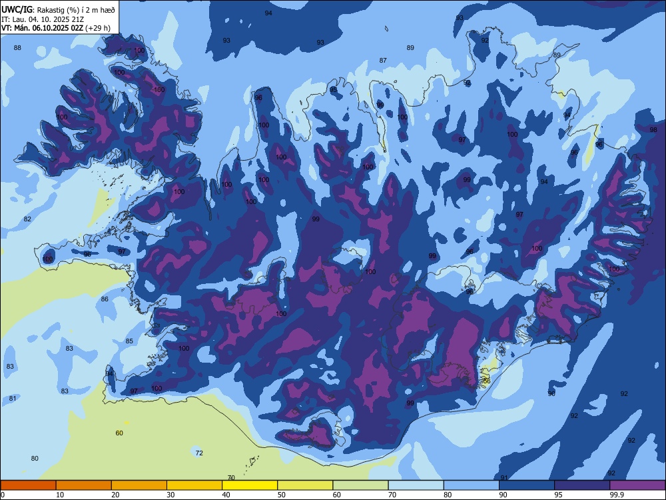Click the '99.9' legend tick label
Screen dimensions: 666x500
point(617,495)
